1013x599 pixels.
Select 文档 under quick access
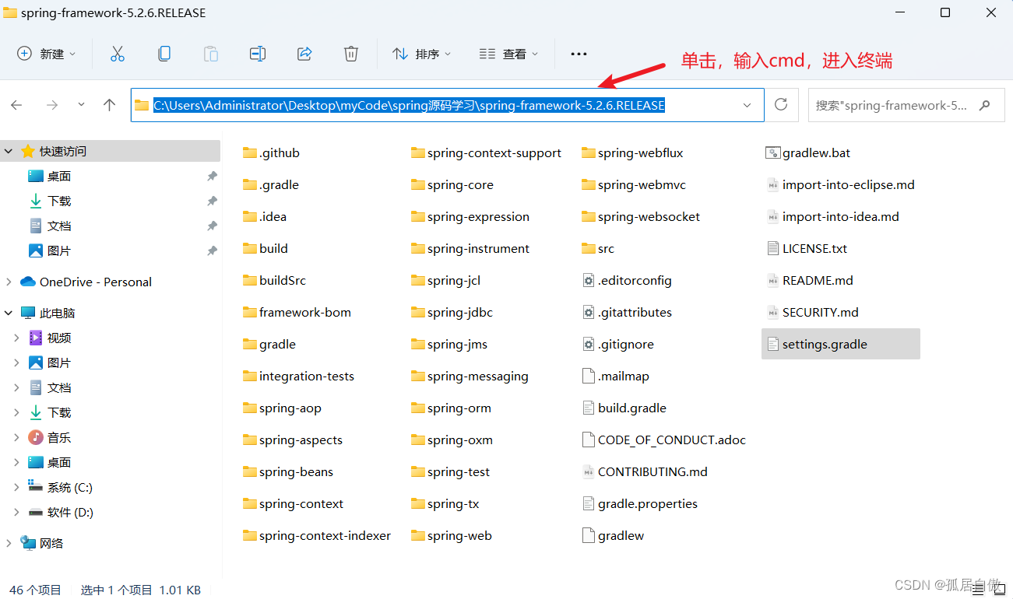(58, 226)
